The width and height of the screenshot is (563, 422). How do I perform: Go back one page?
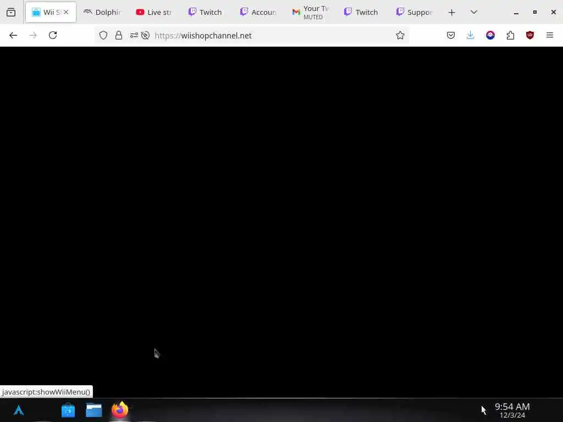pyautogui.click(x=13, y=35)
